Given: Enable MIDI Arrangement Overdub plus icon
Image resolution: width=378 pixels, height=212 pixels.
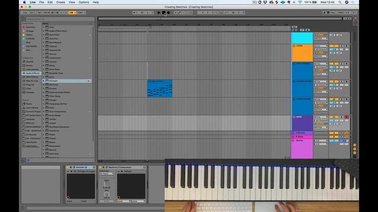Looking at the screenshot, I should point(175,12).
